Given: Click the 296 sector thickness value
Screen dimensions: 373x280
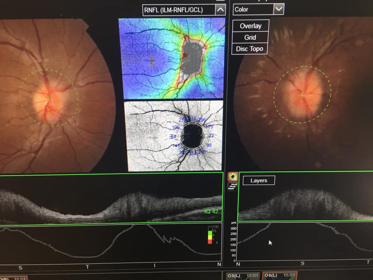Looking at the screenshot, I should click(202, 120).
